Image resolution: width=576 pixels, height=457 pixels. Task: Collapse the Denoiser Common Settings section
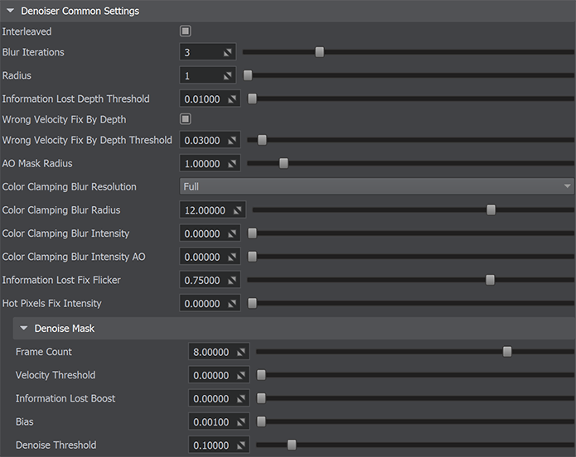coord(10,11)
